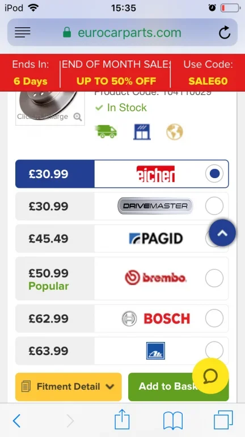This screenshot has width=245, height=437.
Task: Open Safari tabs overview icon
Action: [x=223, y=420]
